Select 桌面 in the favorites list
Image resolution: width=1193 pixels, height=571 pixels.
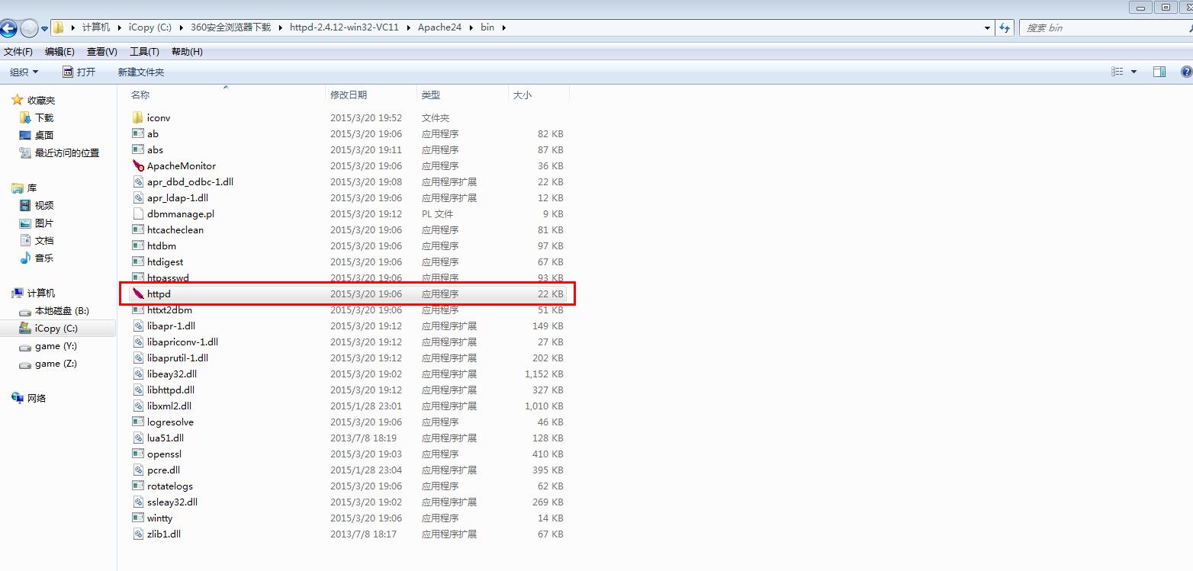43,135
